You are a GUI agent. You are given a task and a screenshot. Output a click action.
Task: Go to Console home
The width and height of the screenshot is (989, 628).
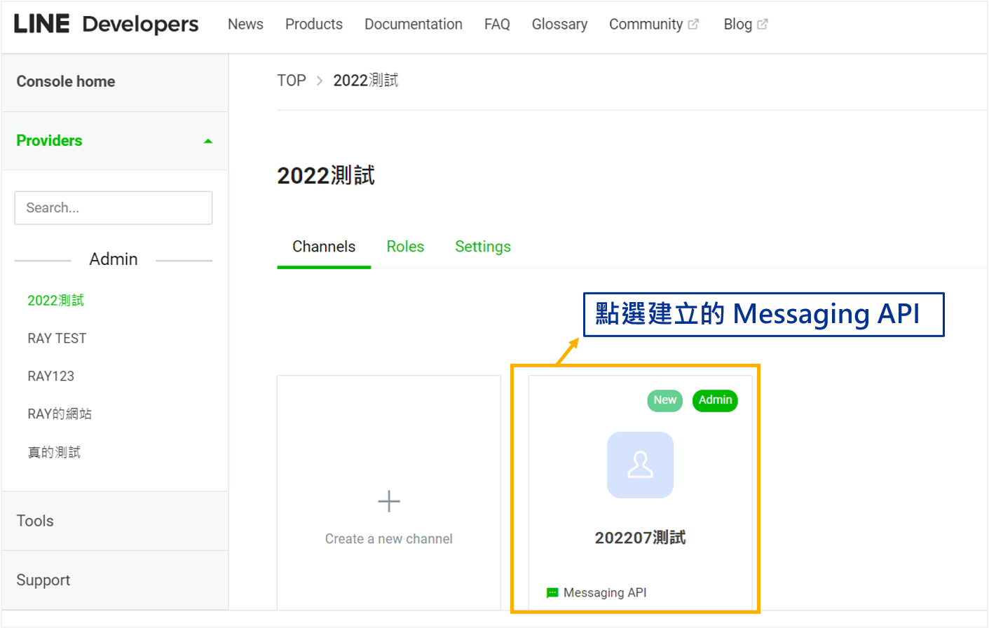65,81
